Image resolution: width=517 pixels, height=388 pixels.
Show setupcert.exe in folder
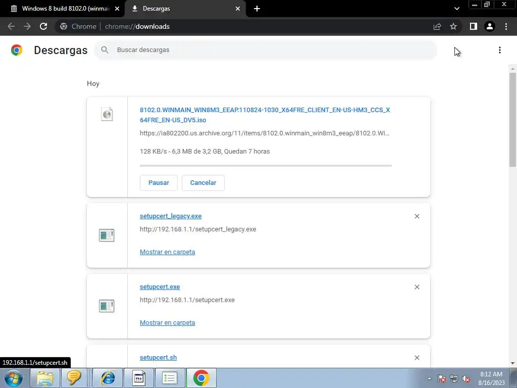pos(167,323)
